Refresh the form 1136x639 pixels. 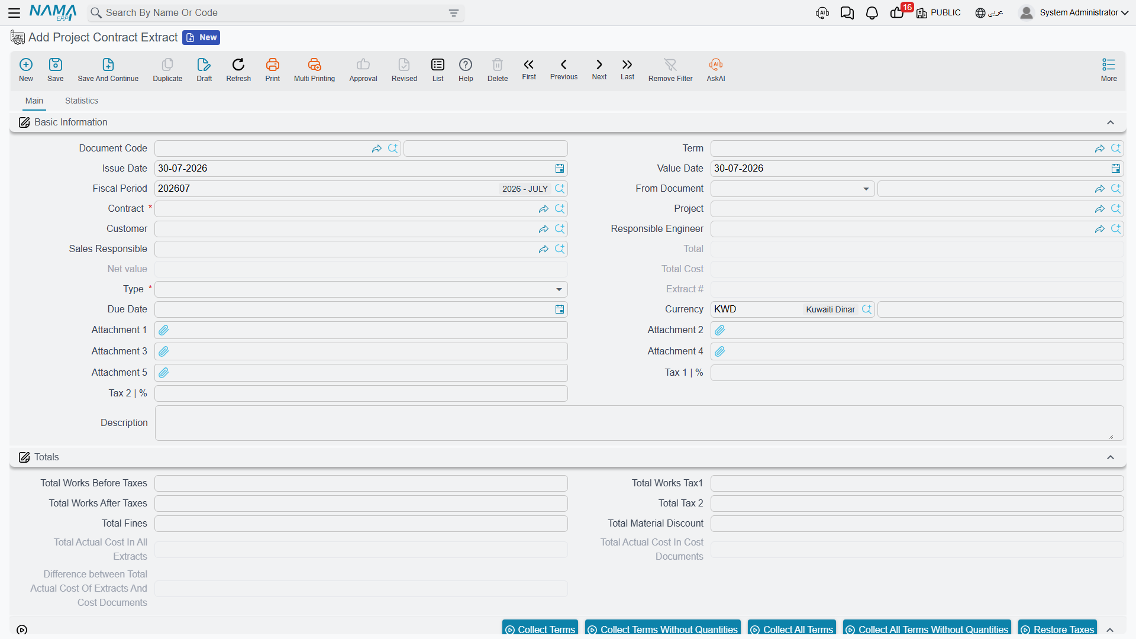point(238,69)
